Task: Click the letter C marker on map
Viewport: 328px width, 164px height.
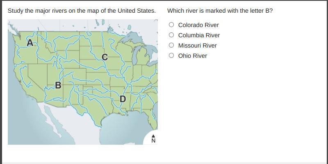Action: (x=105, y=57)
